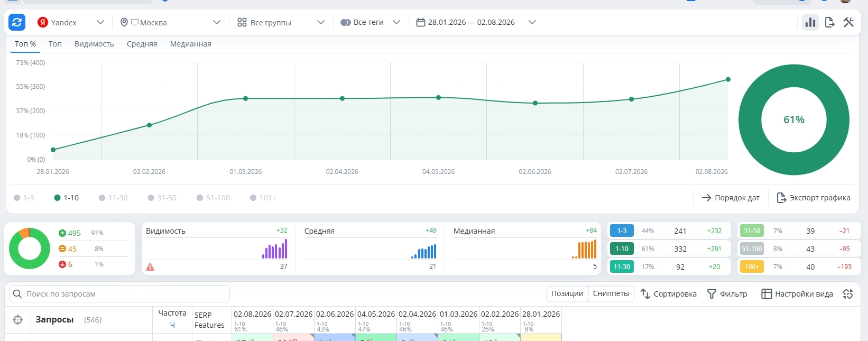This screenshot has width=868, height=341.
Task: Open the Москва region dropdown
Action: [x=170, y=22]
